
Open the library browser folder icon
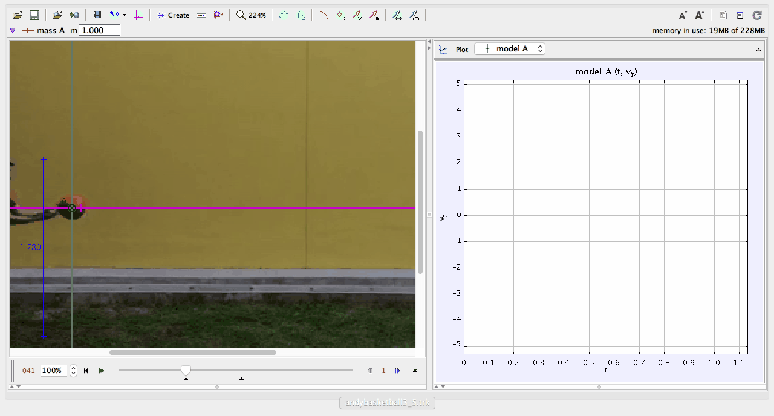57,15
